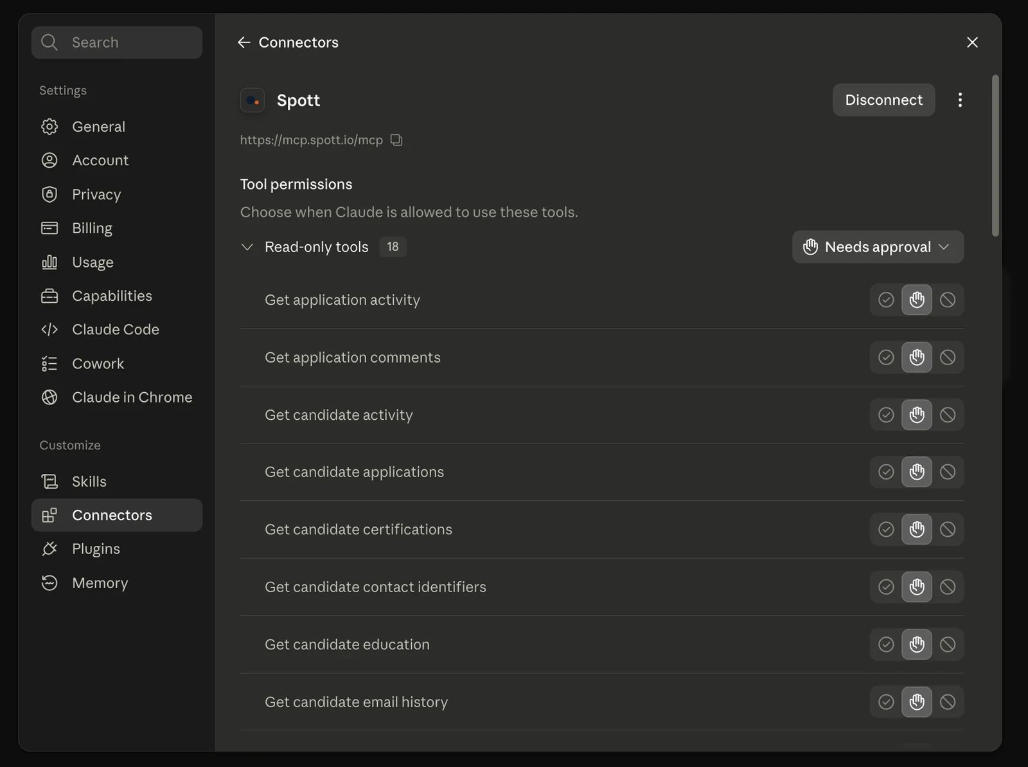
Task: Click the Get candidate education label
Action: (x=347, y=645)
